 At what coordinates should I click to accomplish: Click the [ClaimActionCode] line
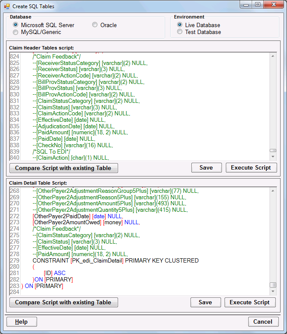tap(81, 114)
